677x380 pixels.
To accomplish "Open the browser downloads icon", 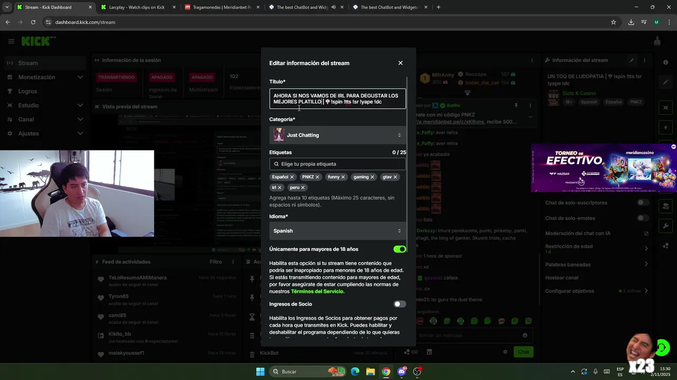I will [x=631, y=22].
